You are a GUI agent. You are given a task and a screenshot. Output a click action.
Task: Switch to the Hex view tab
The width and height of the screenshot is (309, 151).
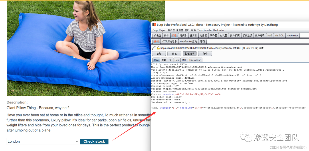tap(177, 60)
